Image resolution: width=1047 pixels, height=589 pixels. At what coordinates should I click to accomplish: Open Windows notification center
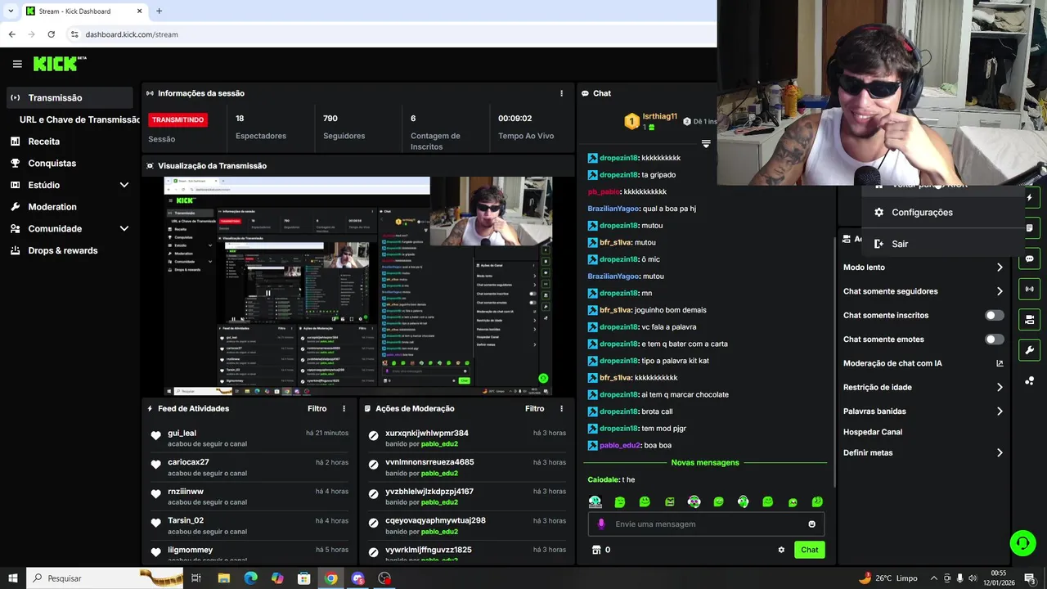coord(1030,578)
